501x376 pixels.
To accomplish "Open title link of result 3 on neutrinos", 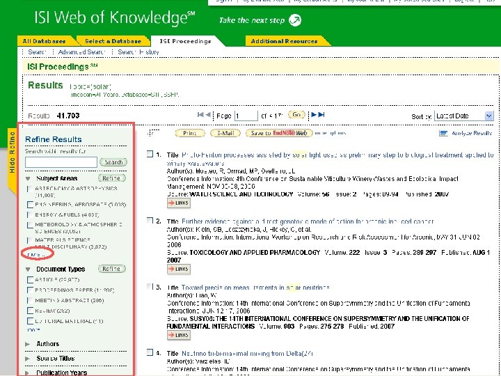I will (255, 288).
